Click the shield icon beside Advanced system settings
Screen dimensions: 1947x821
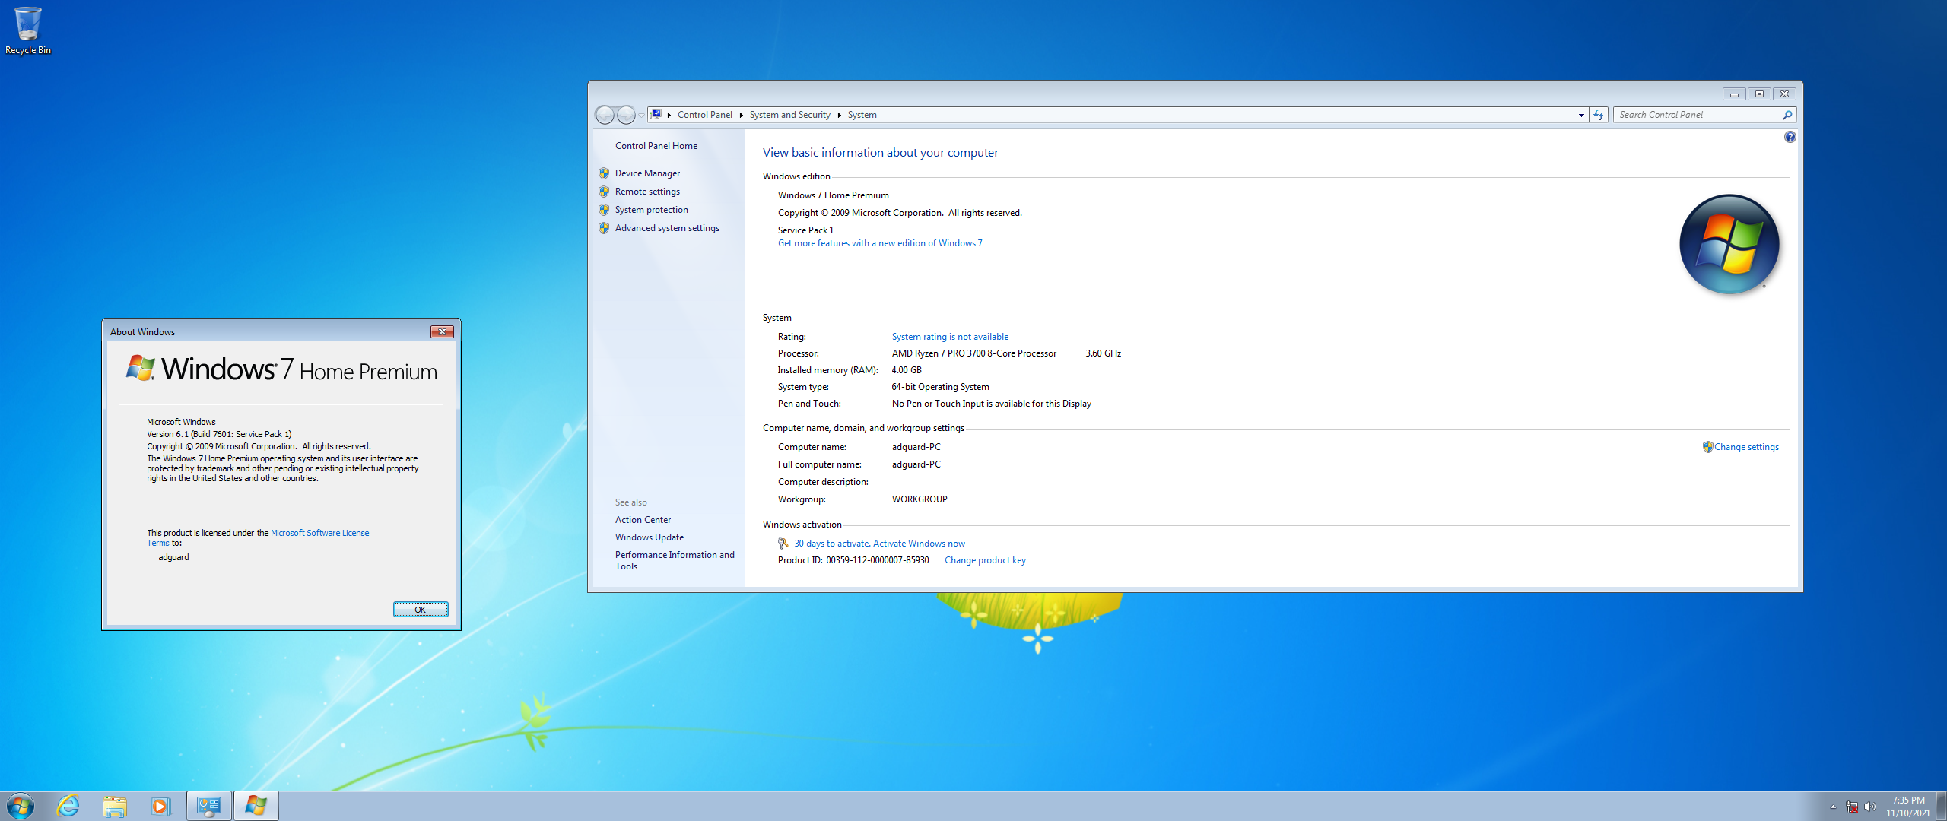click(x=604, y=228)
